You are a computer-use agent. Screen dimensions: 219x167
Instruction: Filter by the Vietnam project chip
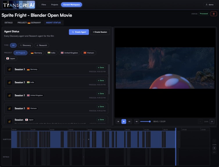89,53
